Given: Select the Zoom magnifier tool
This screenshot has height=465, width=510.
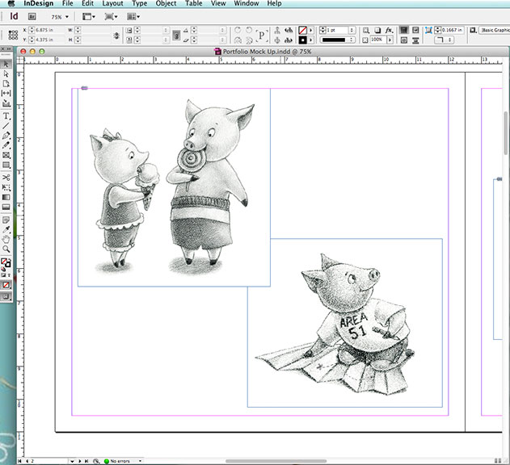Looking at the screenshot, I should tap(6, 249).
